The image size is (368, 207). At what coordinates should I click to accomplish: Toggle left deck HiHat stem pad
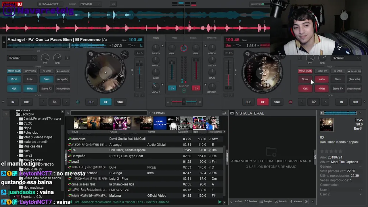point(30,89)
